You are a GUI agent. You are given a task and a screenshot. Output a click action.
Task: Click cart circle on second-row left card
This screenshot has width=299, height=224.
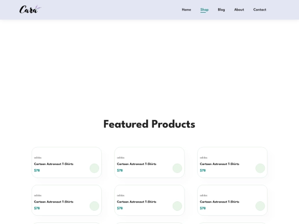94,206
